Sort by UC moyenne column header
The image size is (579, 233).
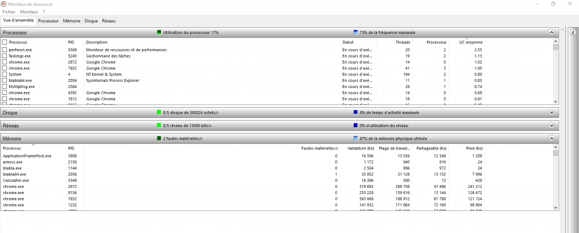(x=470, y=42)
